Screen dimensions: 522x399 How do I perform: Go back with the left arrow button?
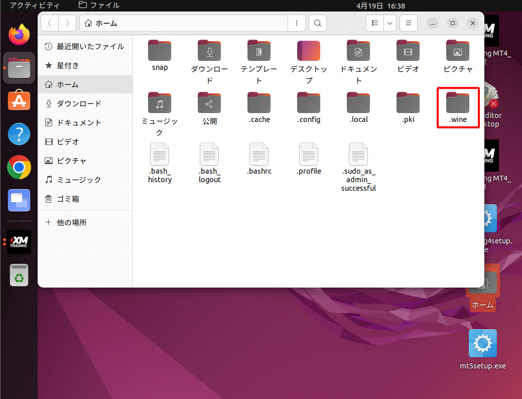pos(50,23)
